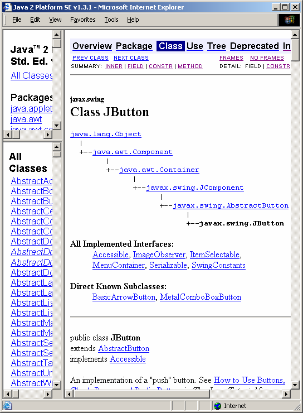Screen dimensions: 303x413
Task: Open the MetalComboBoxButton subclass link
Action: (201, 297)
